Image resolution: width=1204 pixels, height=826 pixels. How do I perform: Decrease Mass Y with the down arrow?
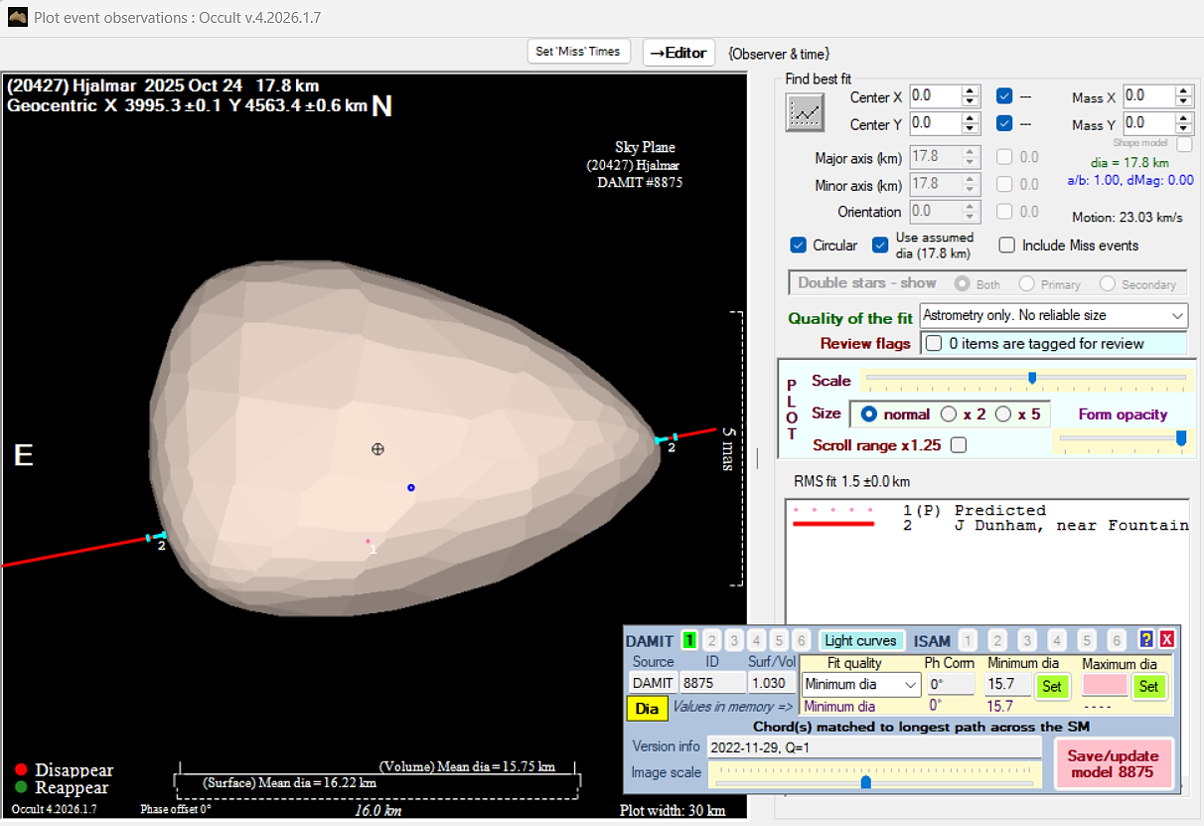tap(1183, 129)
